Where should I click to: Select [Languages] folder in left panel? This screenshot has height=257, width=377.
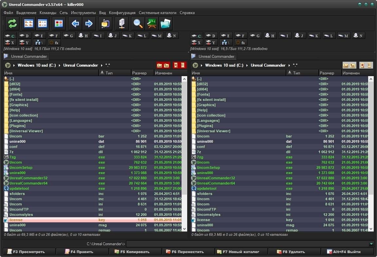pos(93,120)
